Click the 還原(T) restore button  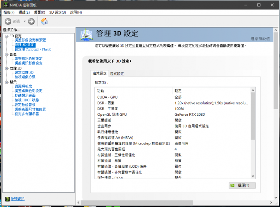pos(242,185)
